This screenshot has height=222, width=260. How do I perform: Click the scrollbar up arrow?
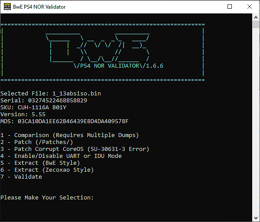pos(256,17)
